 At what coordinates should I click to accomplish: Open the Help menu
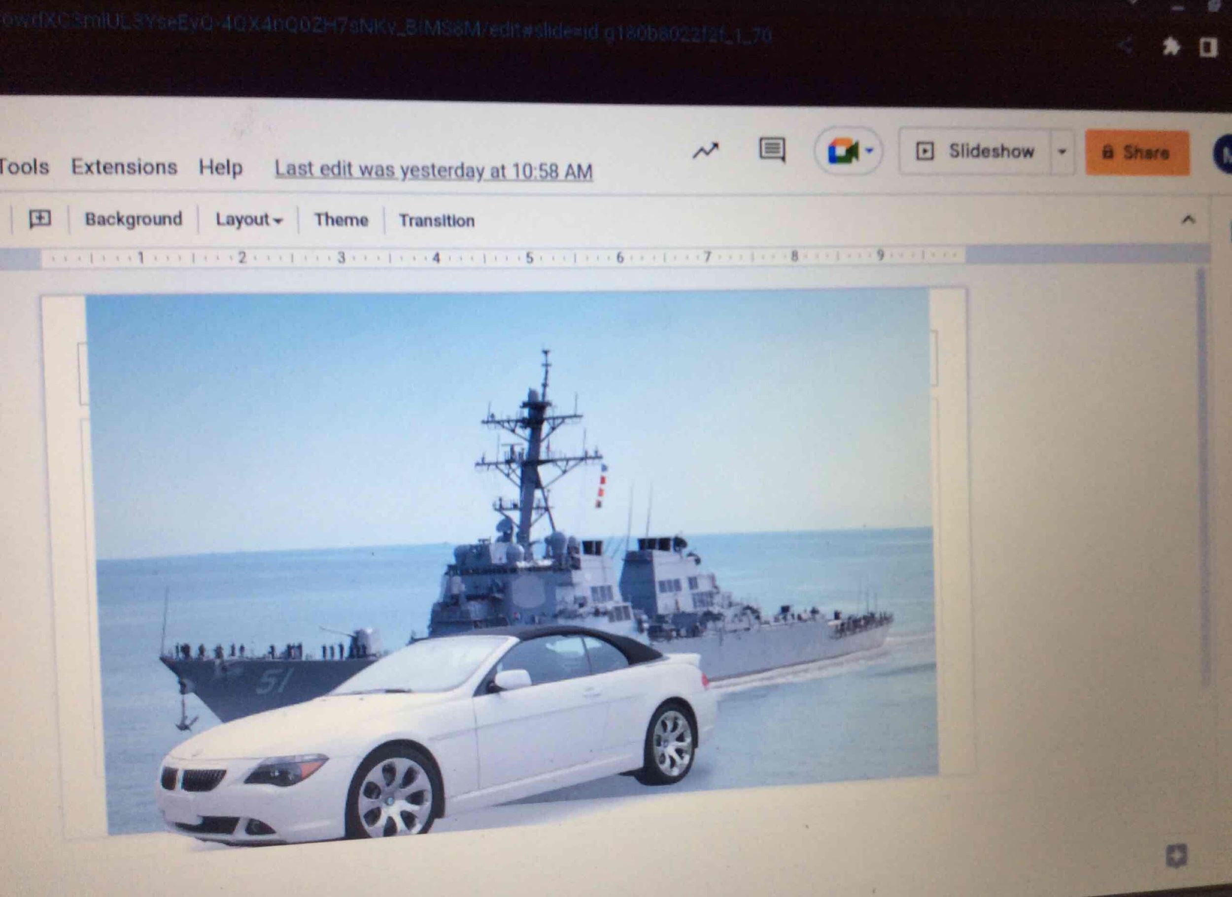point(220,168)
